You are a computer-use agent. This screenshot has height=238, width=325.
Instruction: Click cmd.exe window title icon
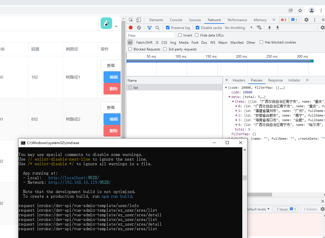[23, 143]
